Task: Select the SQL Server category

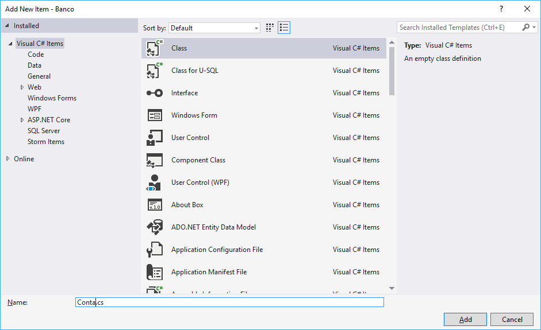Action: click(44, 130)
